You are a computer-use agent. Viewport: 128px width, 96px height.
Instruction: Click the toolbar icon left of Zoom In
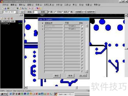click(20, 8)
